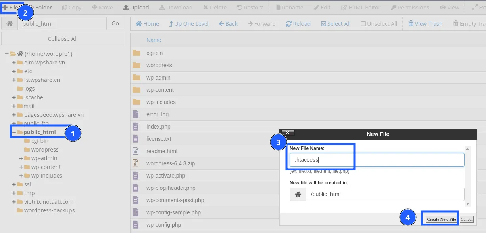Viewport: 486px width, 233px height.
Task: Open View Trash
Action: 425,24
